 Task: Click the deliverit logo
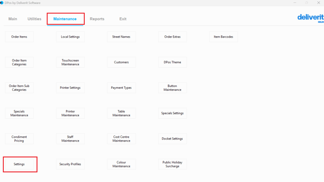coord(310,18)
